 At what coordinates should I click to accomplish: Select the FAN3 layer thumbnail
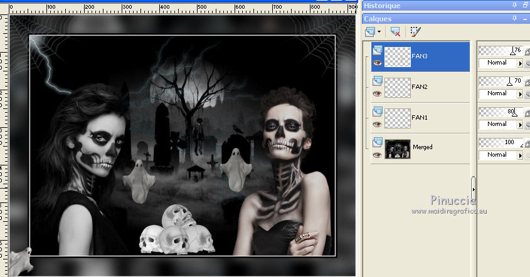click(398, 57)
